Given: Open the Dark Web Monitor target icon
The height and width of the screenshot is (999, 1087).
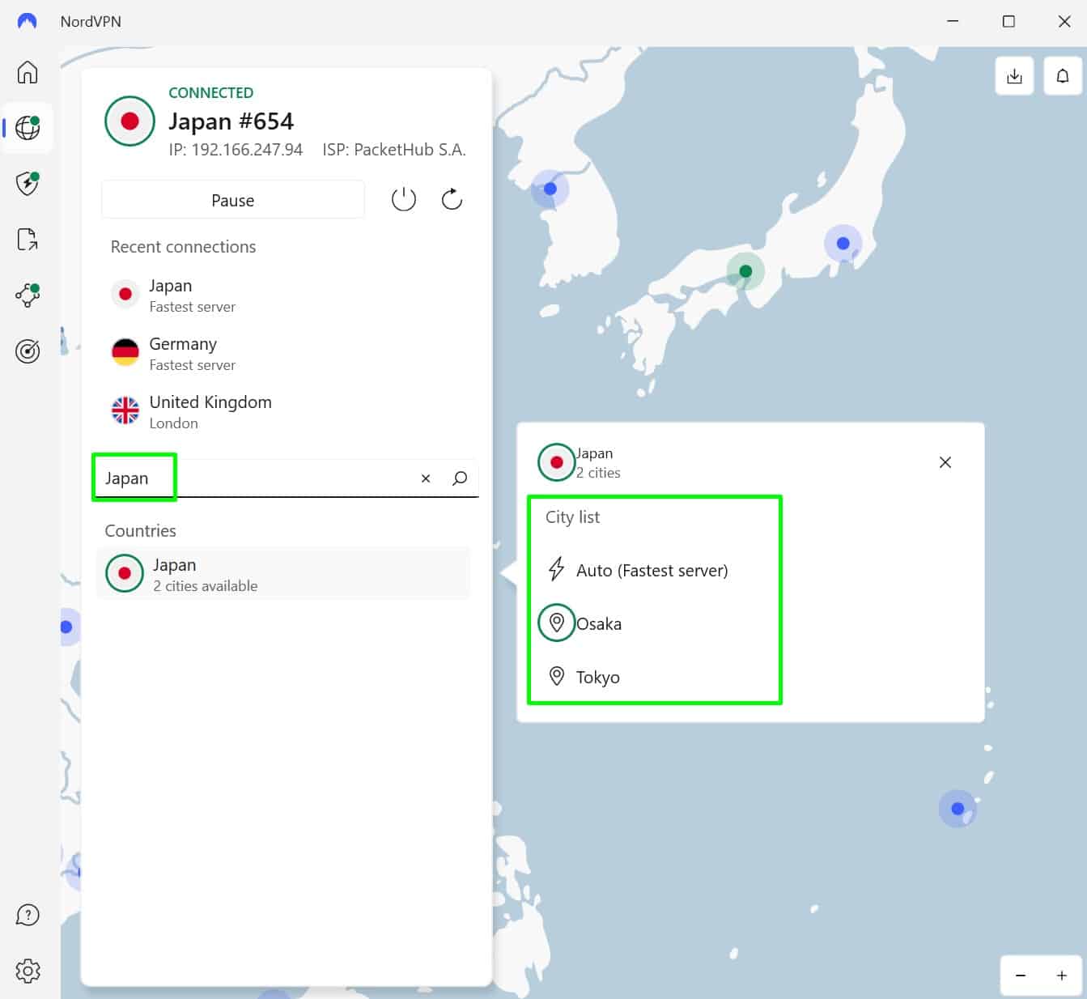Looking at the screenshot, I should pyautogui.click(x=28, y=351).
